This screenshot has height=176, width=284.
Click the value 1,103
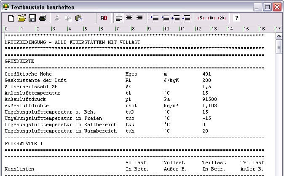point(209,106)
